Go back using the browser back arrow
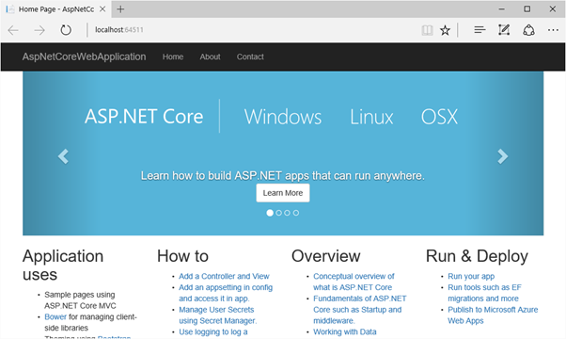Viewport: 566px width, 339px height. [x=13, y=30]
